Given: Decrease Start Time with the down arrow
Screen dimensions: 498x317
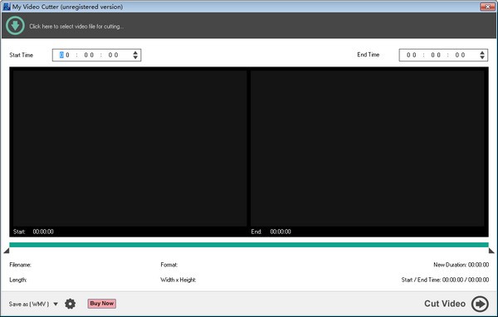Looking at the screenshot, I should click(135, 57).
